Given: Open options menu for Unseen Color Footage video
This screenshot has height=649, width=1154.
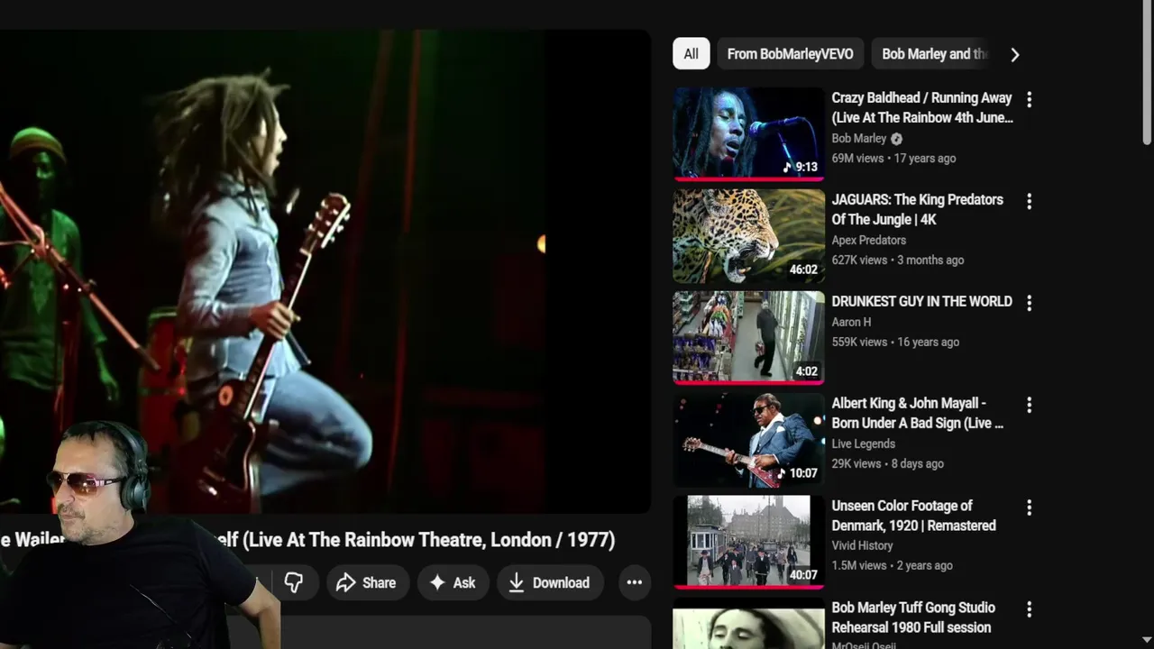Looking at the screenshot, I should pos(1029,507).
